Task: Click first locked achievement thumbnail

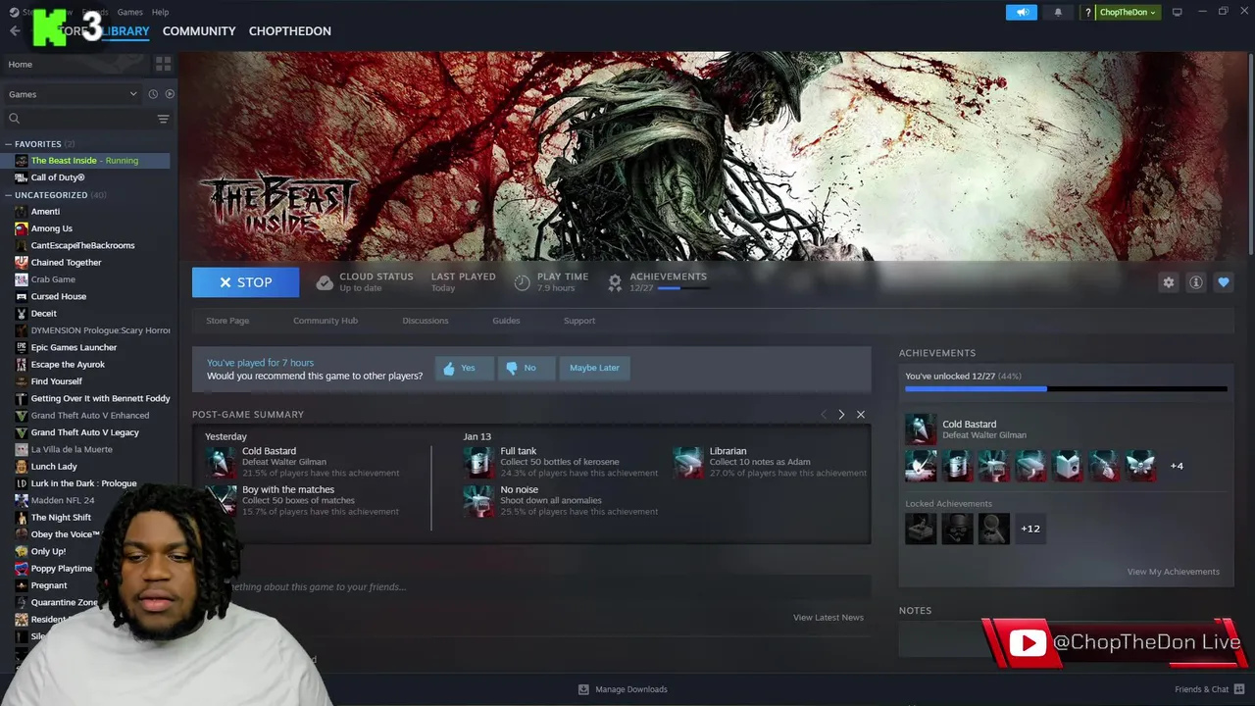Action: (921, 529)
